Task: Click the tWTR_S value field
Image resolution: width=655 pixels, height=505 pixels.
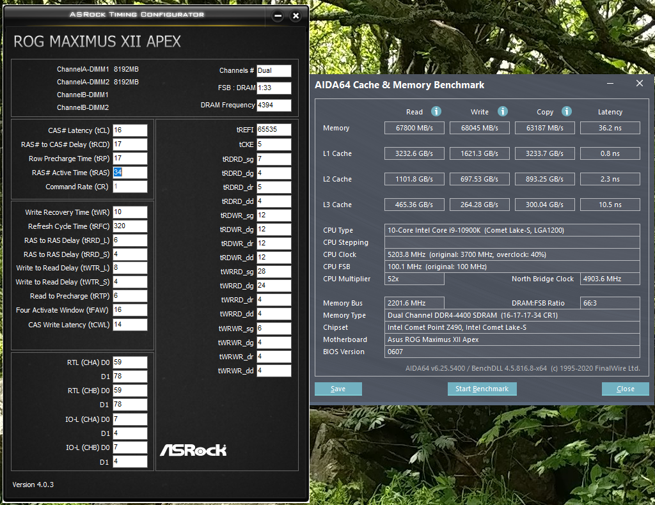Action: pos(130,282)
